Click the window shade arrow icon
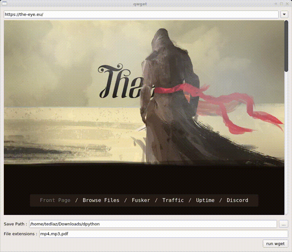 click(276, 4)
